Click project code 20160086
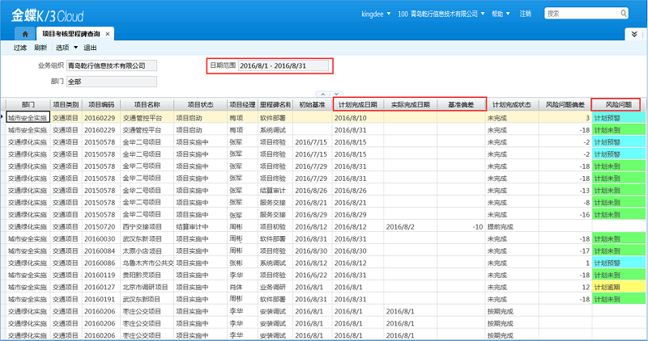 pyautogui.click(x=101, y=263)
